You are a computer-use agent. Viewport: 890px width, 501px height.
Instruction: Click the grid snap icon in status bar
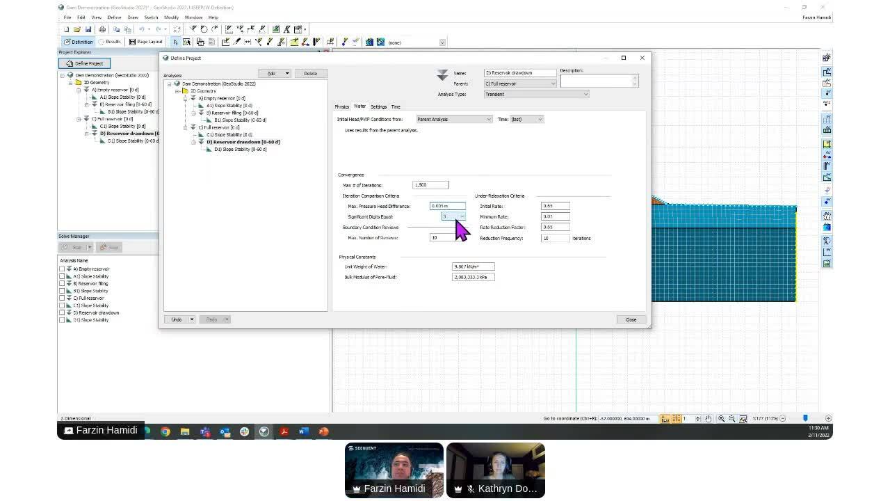(x=677, y=419)
